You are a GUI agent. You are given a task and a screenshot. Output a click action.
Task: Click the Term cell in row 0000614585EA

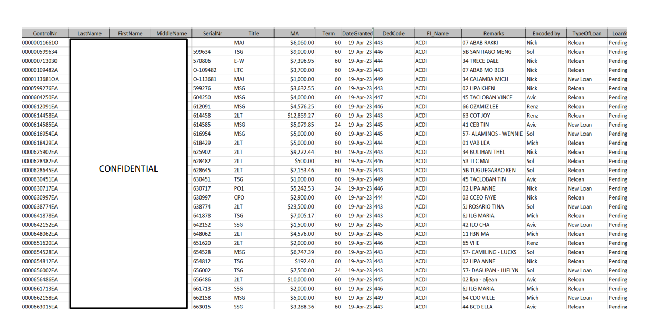coord(328,125)
